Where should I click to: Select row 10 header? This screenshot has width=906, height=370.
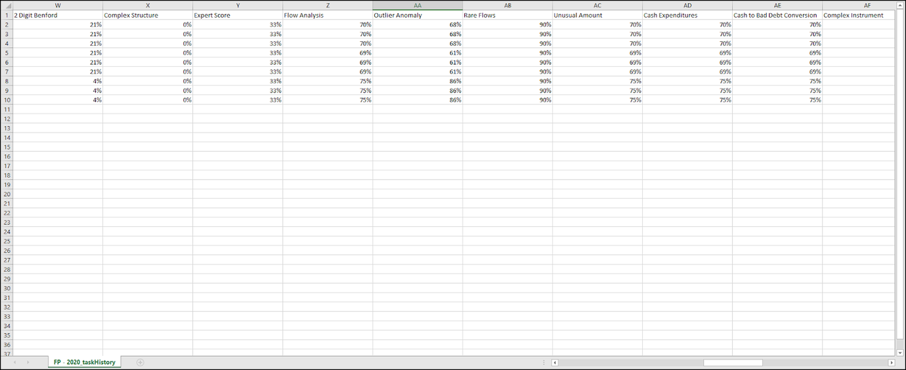7,100
